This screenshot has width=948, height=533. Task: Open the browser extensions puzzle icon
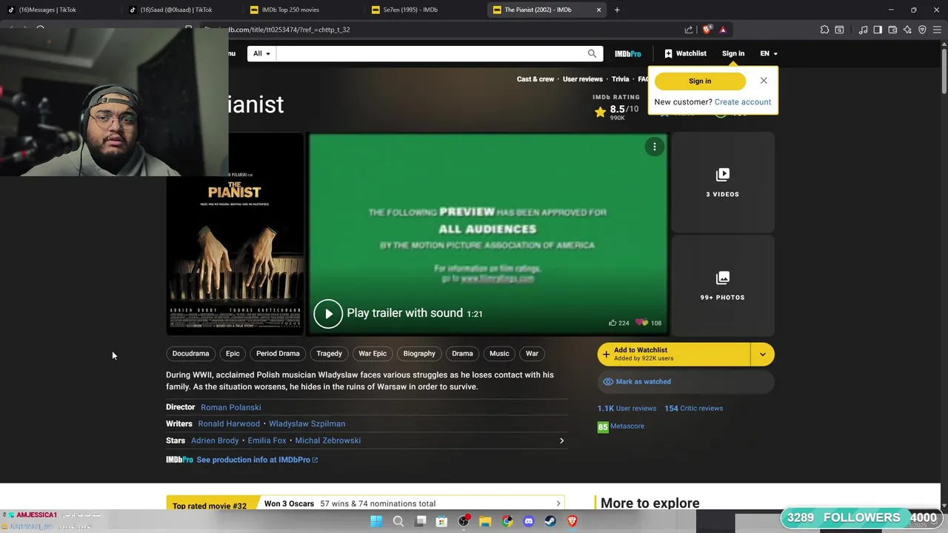(x=824, y=30)
